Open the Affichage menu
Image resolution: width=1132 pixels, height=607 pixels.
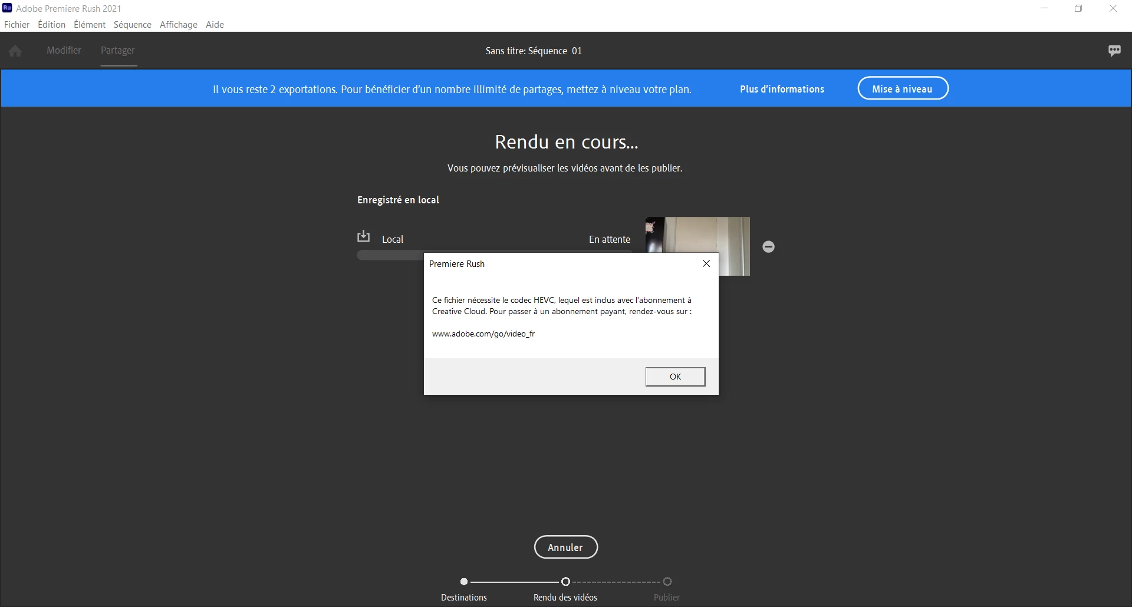pos(179,24)
